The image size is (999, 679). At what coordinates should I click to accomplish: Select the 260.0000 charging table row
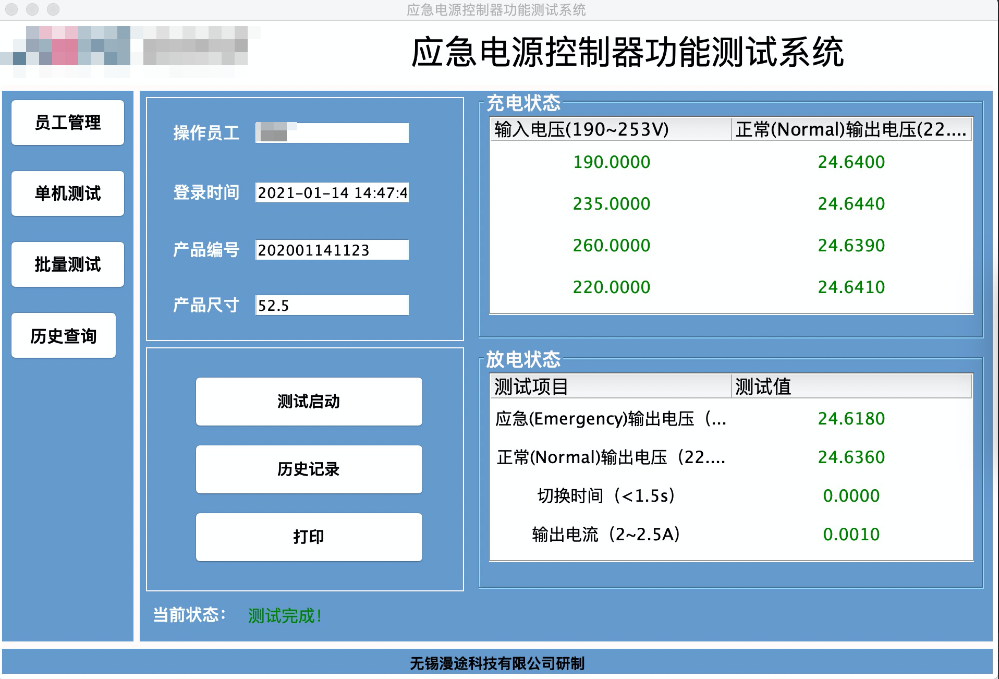coord(612,246)
